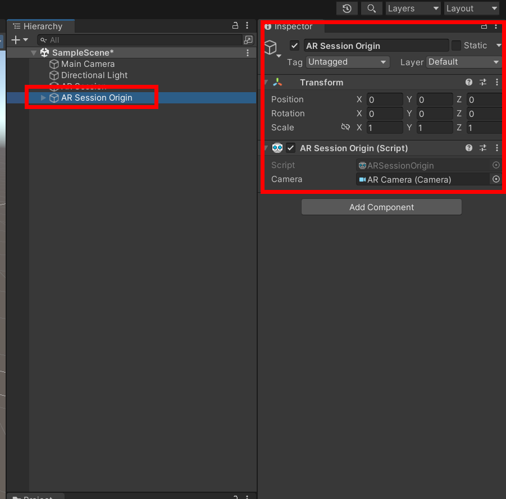Click the Rotation Y field
Viewport: 506px width, 499px height.
tap(435, 114)
